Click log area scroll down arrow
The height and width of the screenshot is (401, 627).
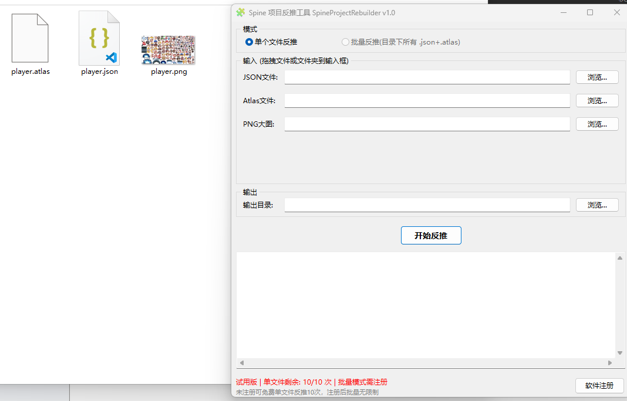[x=620, y=353]
